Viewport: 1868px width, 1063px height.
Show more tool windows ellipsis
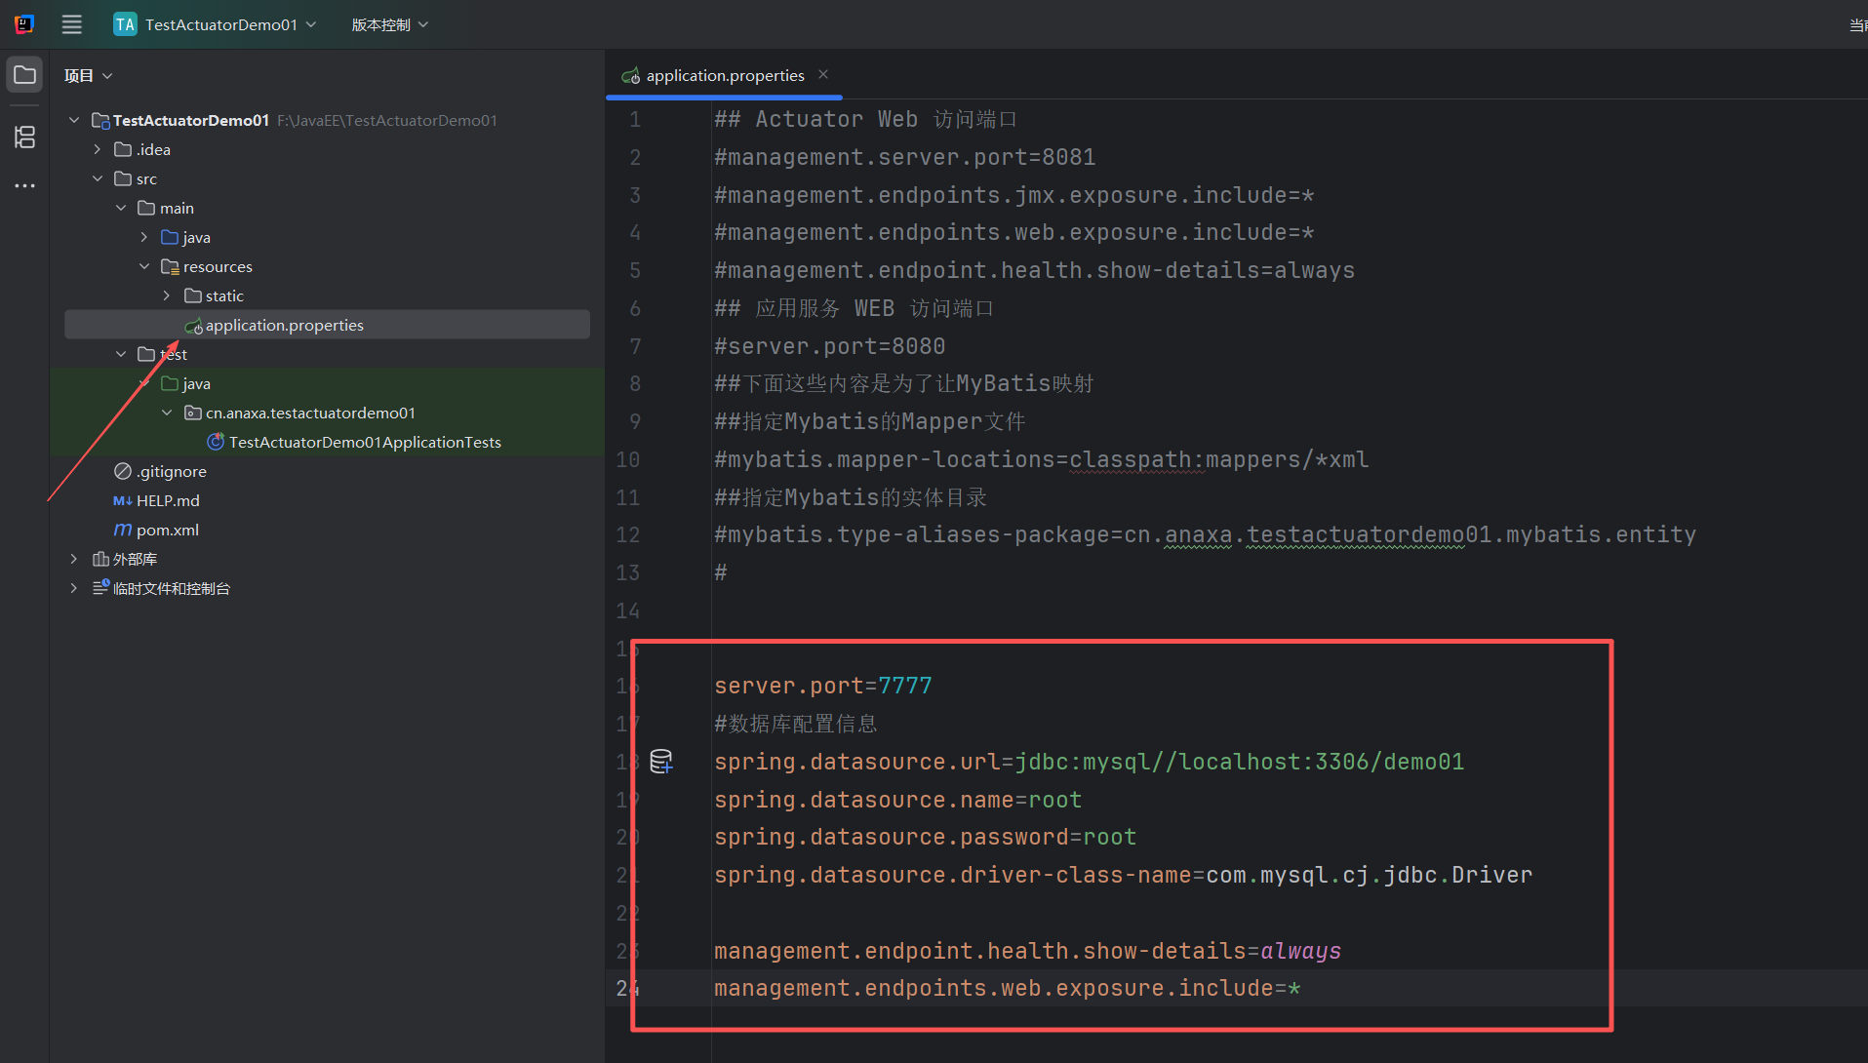click(24, 185)
